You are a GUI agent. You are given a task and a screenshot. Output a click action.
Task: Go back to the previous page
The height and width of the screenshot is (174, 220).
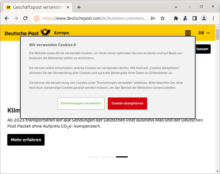tap(7, 18)
